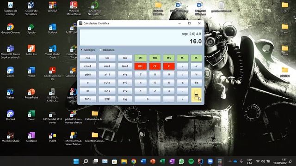The width and height of the screenshot is (296, 166).
Task: Click the number 7 key
Action: pos(141,75)
